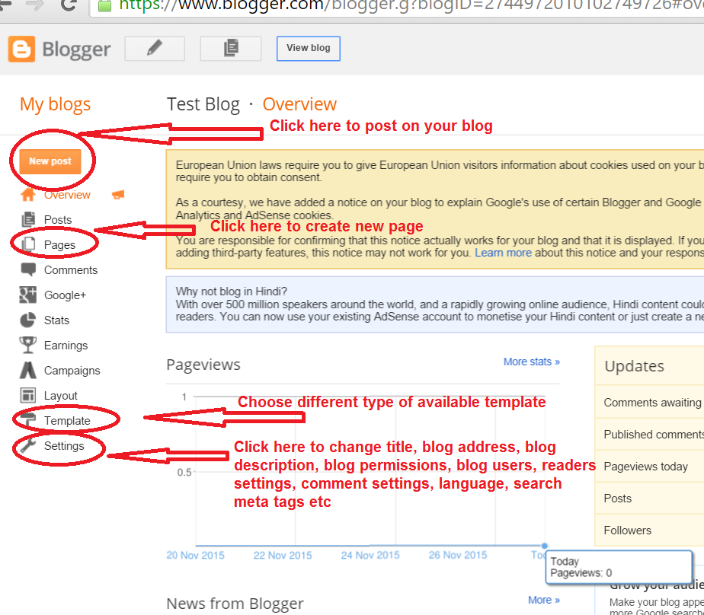Click the More stats » link
This screenshot has width=704, height=615.
(x=532, y=362)
